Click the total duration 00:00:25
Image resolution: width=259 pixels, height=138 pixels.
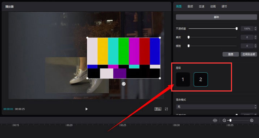(x=20, y=109)
